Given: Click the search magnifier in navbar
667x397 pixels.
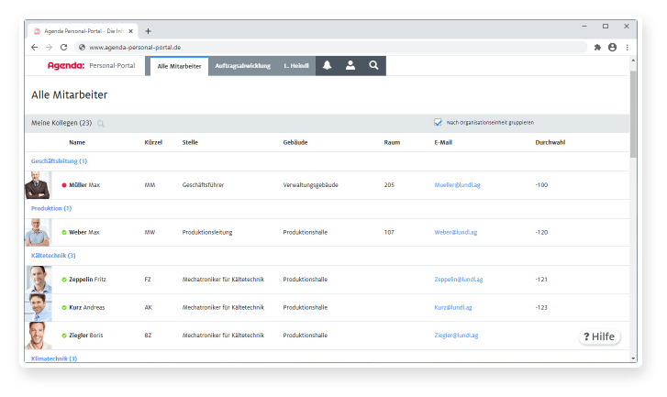Looking at the screenshot, I should tap(373, 66).
